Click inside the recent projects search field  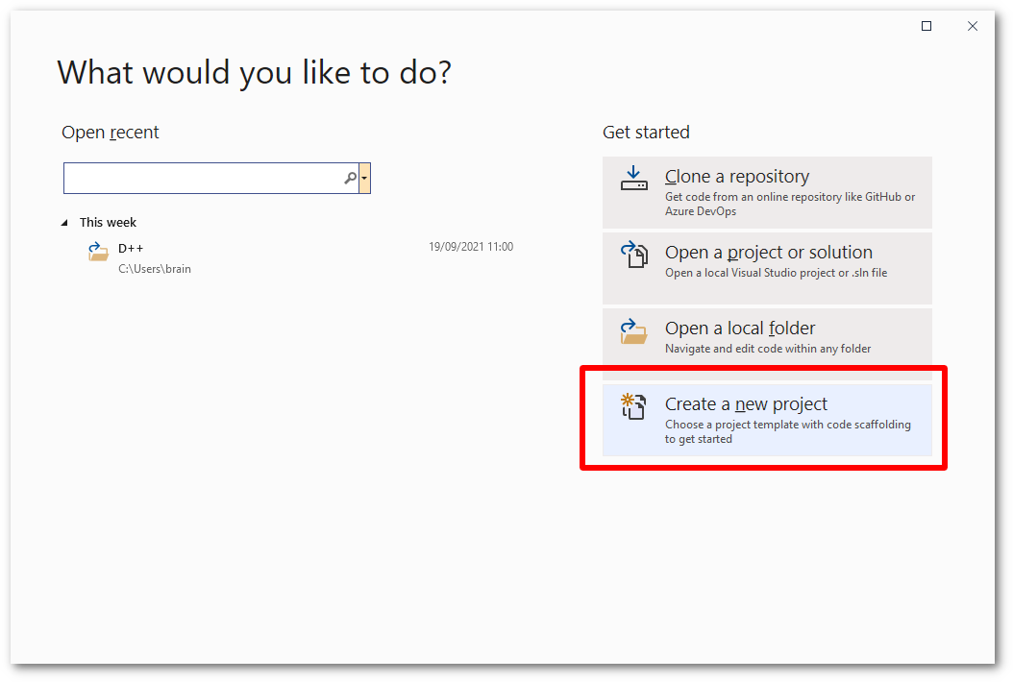point(202,178)
